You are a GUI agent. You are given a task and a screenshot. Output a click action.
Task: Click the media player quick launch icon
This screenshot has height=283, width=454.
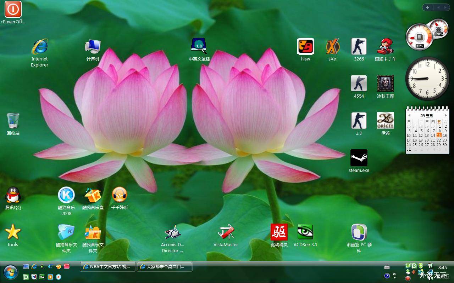tap(50, 277)
